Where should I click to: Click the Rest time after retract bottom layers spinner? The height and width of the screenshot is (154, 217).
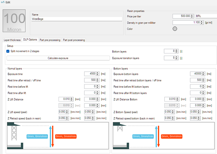(x=203, y=80)
